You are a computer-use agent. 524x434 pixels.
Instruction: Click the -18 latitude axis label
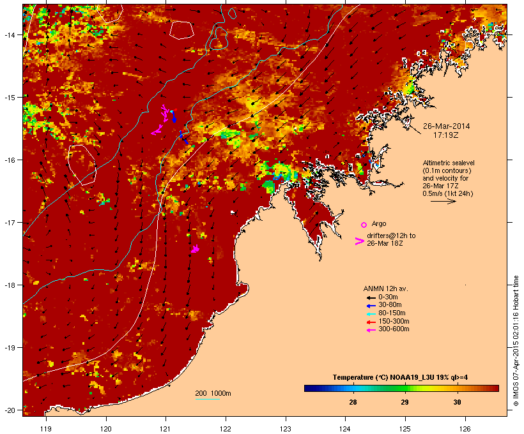(x=9, y=285)
